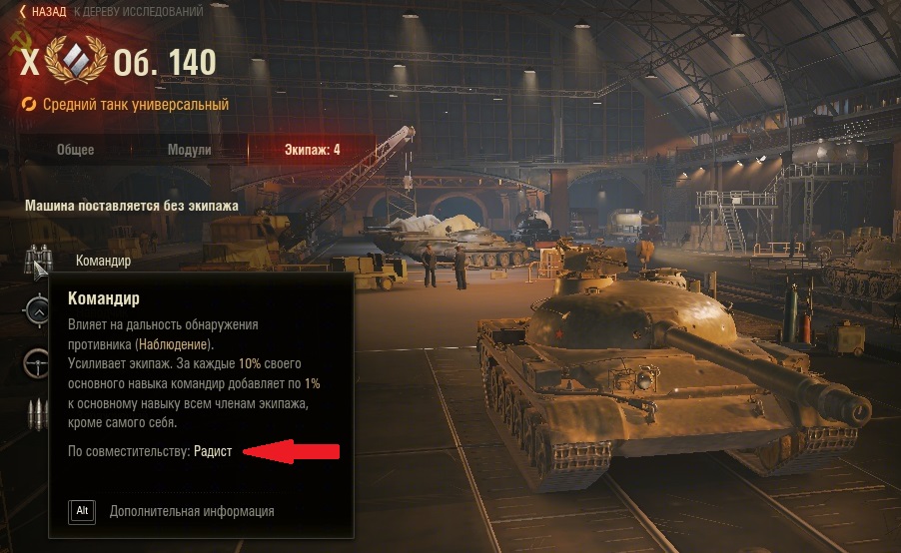Select the Средний танк универсальный label
901x553 pixels.
pos(136,105)
